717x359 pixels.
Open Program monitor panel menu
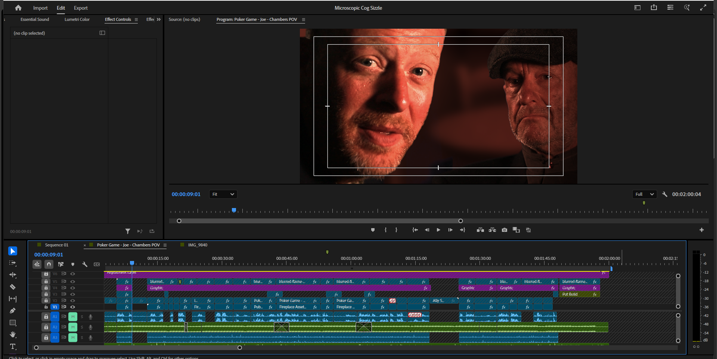coord(304,19)
